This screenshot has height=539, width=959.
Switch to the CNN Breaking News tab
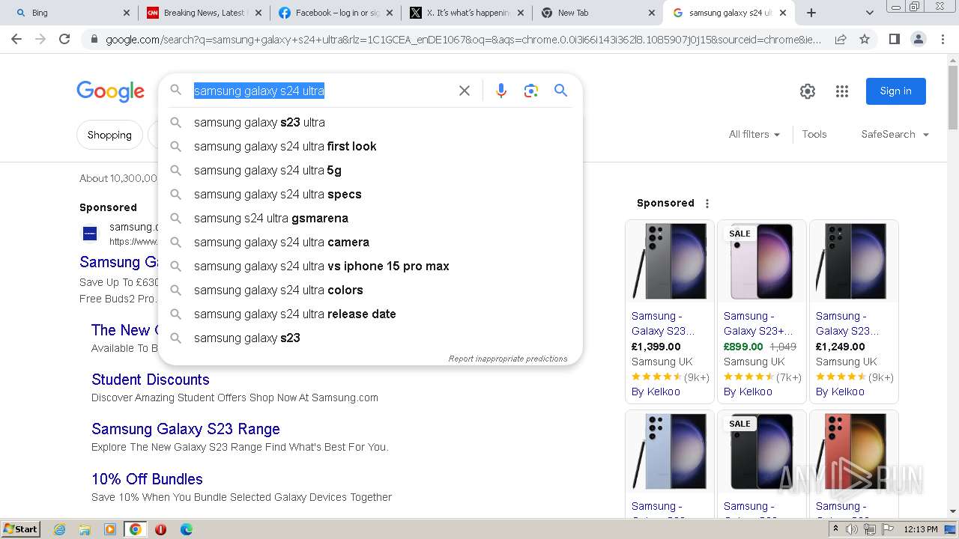point(204,13)
